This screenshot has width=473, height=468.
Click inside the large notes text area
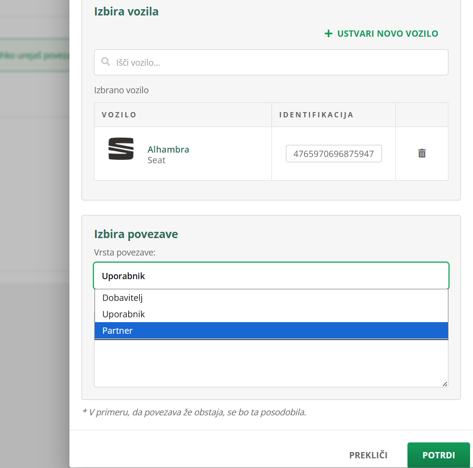tap(271, 365)
